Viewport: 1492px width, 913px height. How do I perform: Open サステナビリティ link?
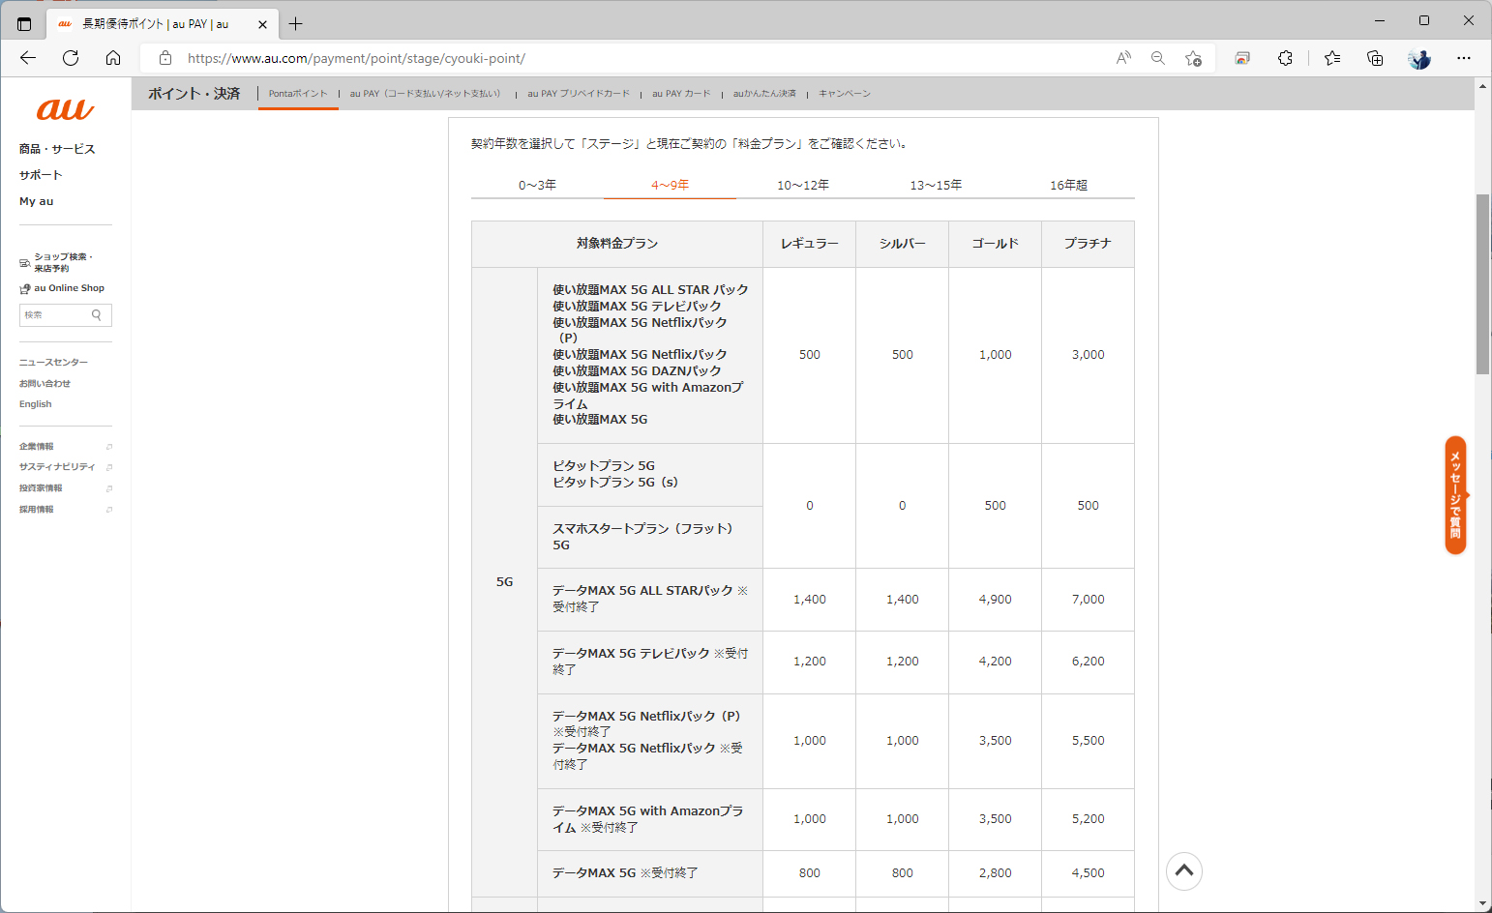tap(57, 467)
